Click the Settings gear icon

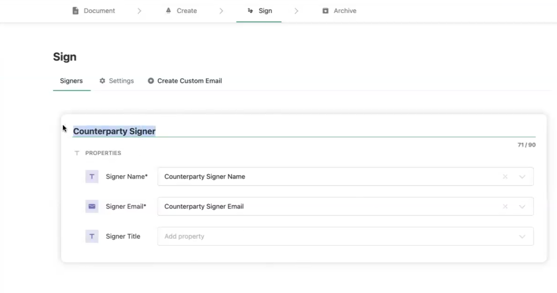[x=102, y=81]
